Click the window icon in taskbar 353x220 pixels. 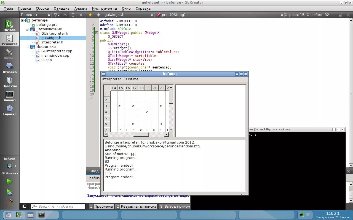(x=30, y=215)
